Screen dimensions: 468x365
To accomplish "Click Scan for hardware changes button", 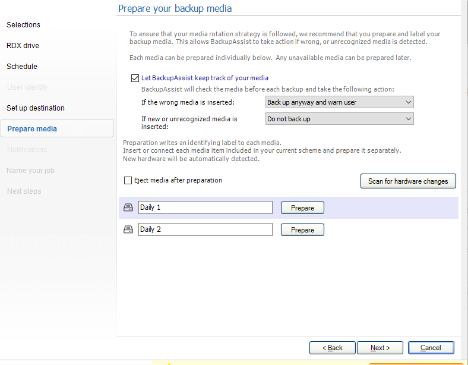I will [408, 181].
